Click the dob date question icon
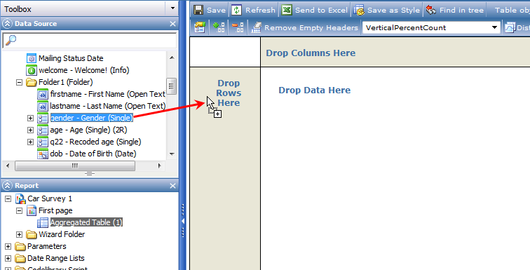The height and width of the screenshot is (270, 530). (43, 154)
